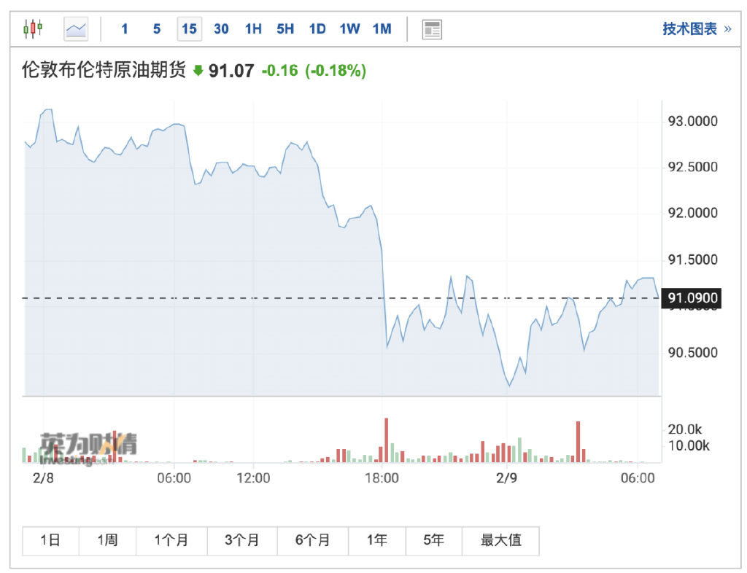Select the 最大值 range button

coord(500,540)
